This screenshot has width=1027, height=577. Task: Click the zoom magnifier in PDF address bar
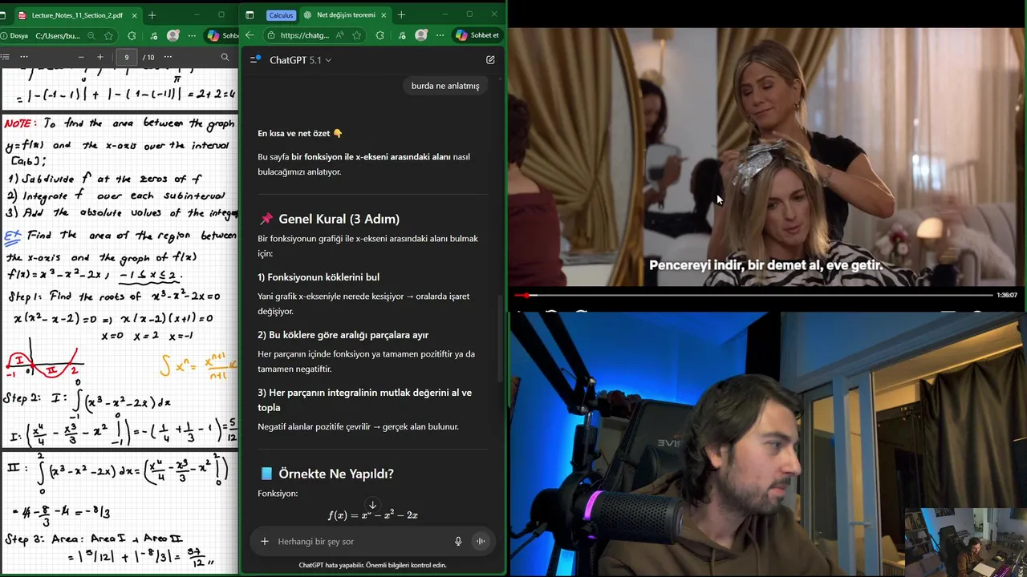coord(91,35)
